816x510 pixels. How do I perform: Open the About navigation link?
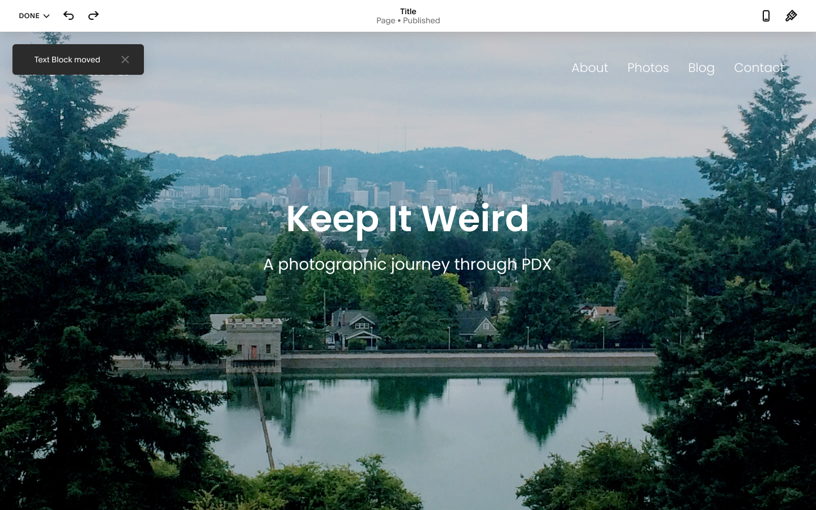tap(589, 68)
